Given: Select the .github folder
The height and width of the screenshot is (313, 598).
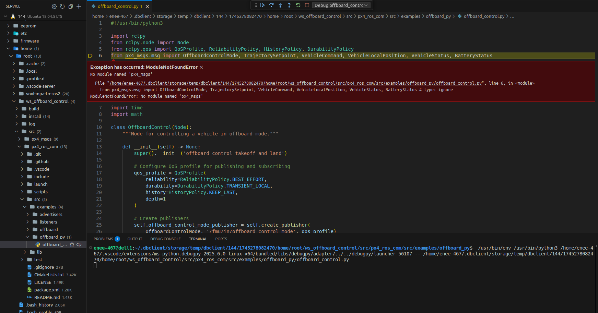Looking at the screenshot, I should [x=41, y=161].
